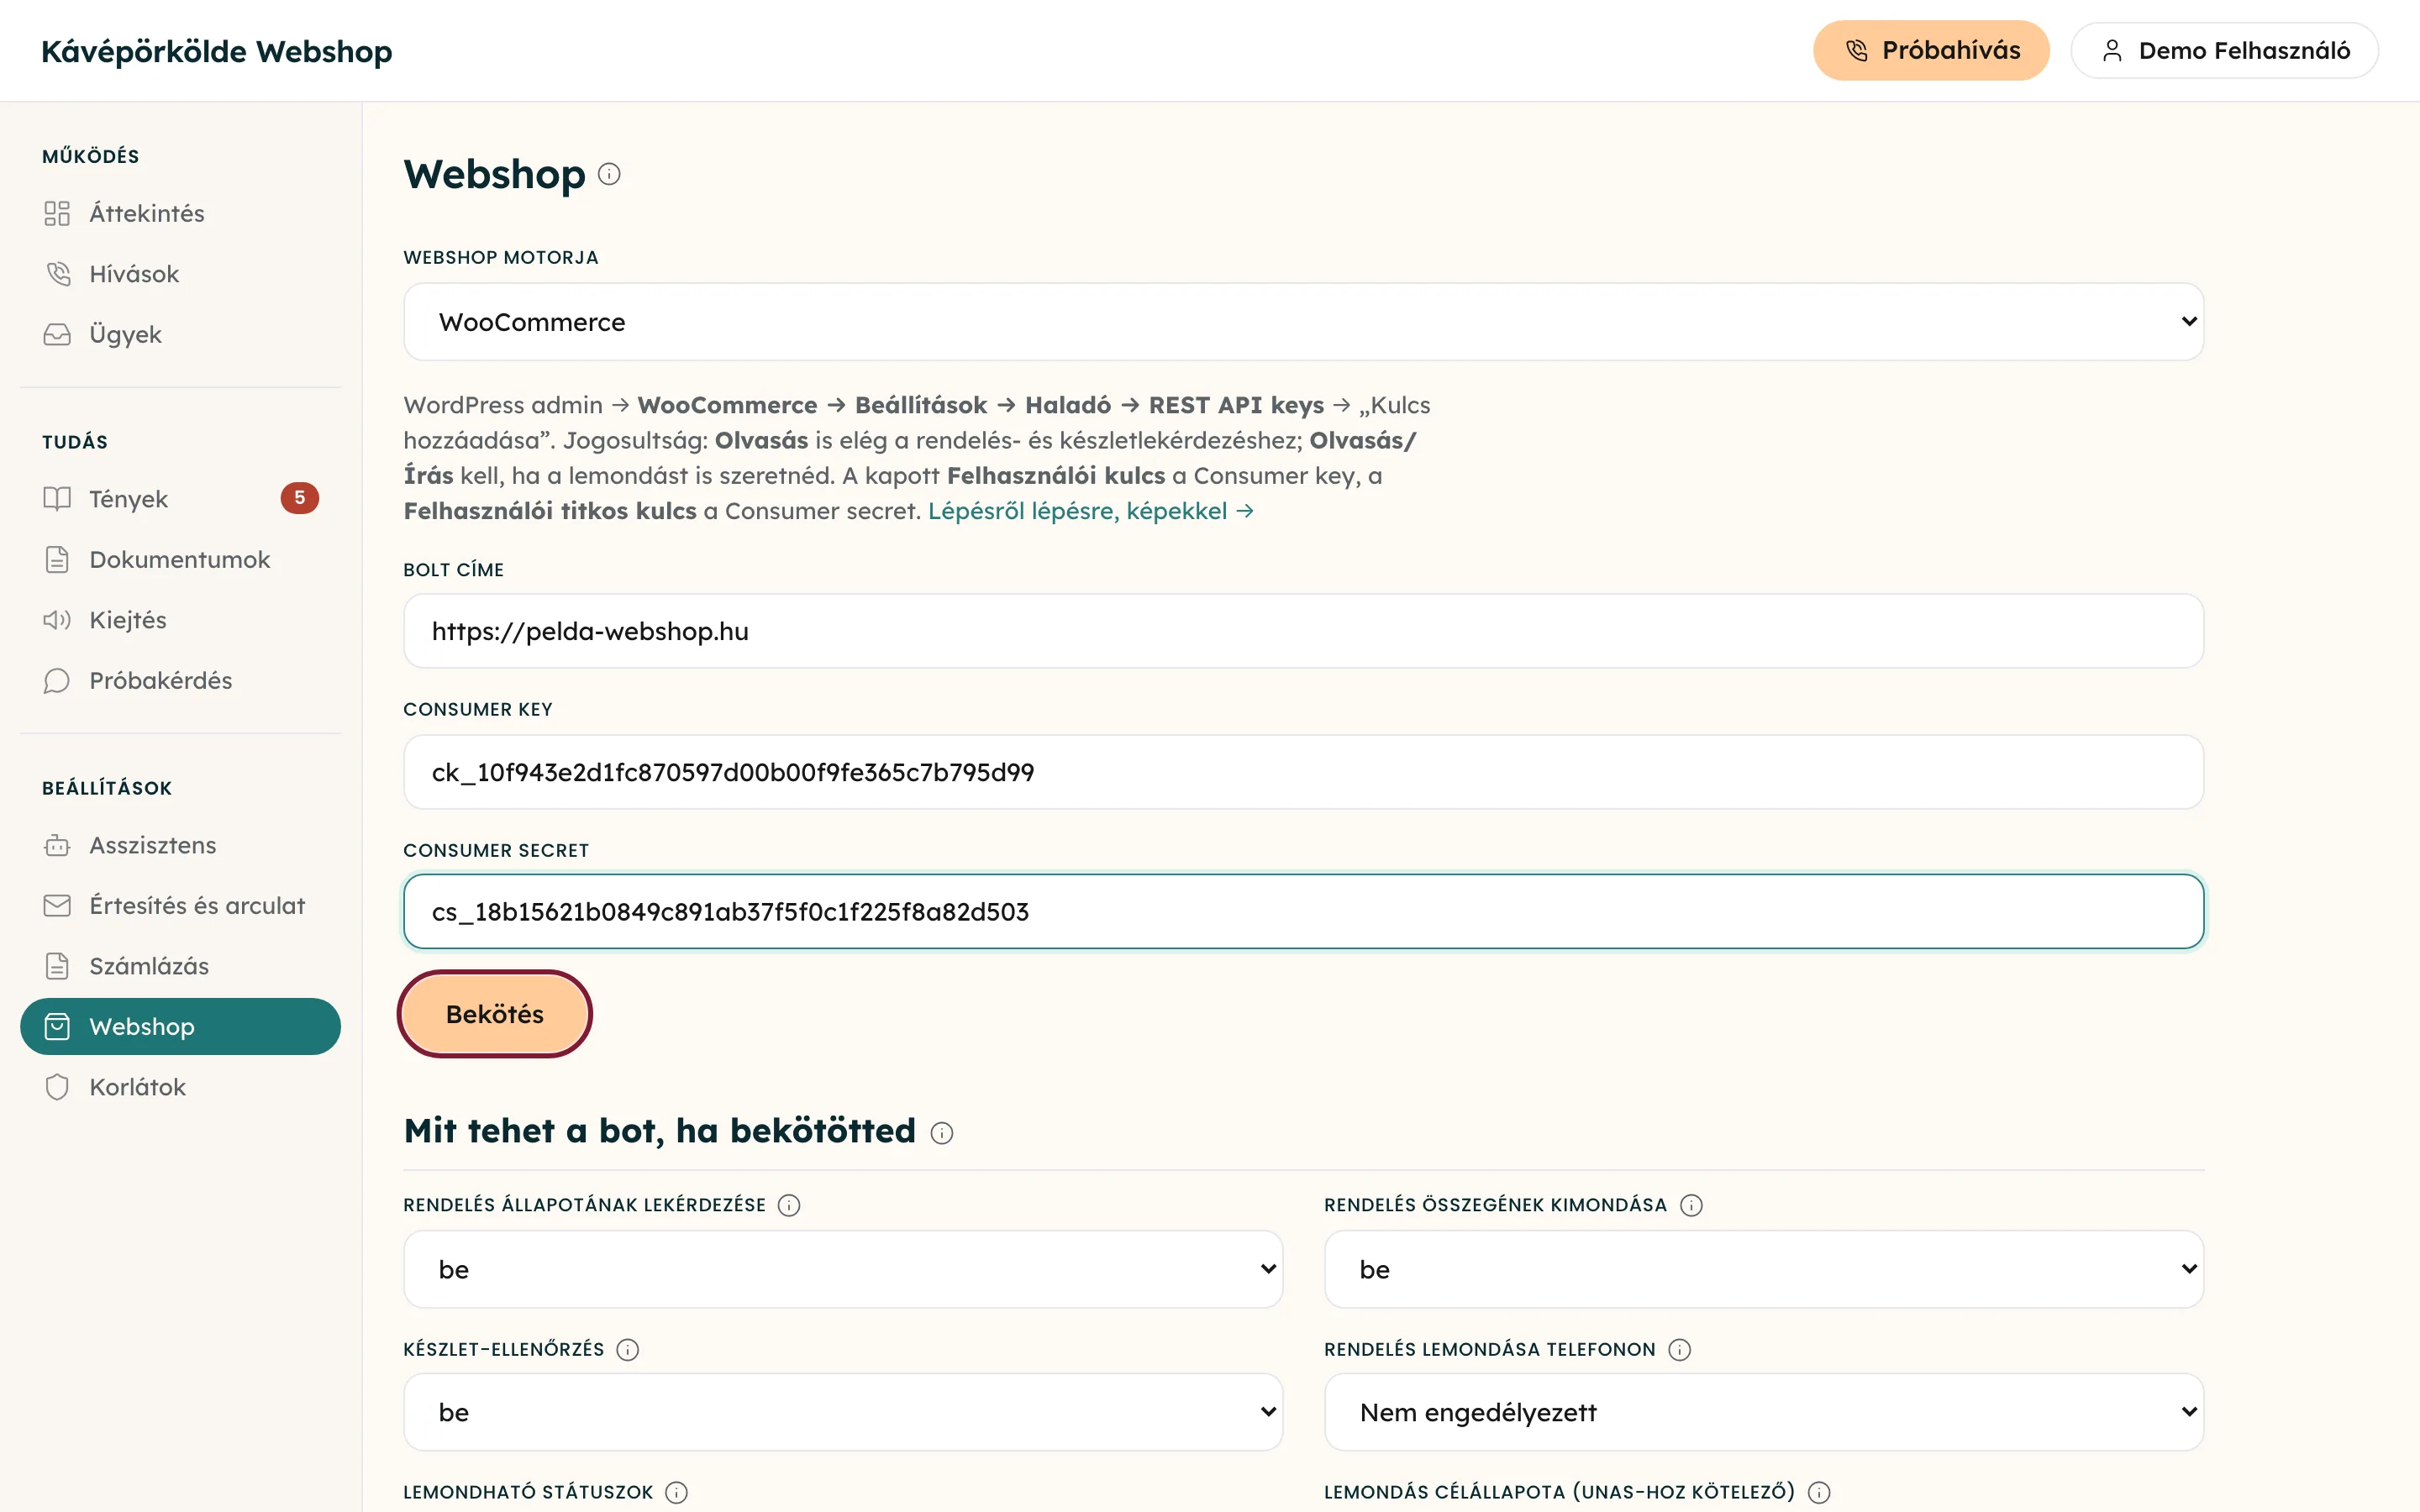This screenshot has width=2420, height=1512.
Task: Expand the Rendelés lemondása telefonon dropdown
Action: (x=1763, y=1412)
